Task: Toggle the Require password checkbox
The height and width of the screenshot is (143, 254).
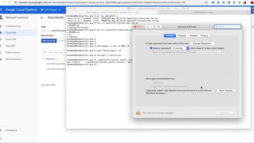Action: [x=151, y=48]
